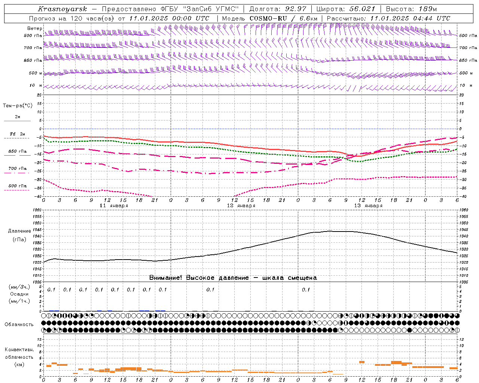
Task: Click the 'Модель COSMO-RU / 6.6км' model label
Action: click(x=269, y=18)
